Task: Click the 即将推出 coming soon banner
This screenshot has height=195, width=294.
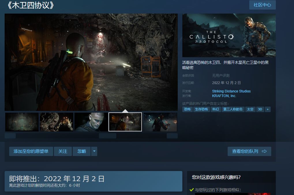Action: coord(93,181)
